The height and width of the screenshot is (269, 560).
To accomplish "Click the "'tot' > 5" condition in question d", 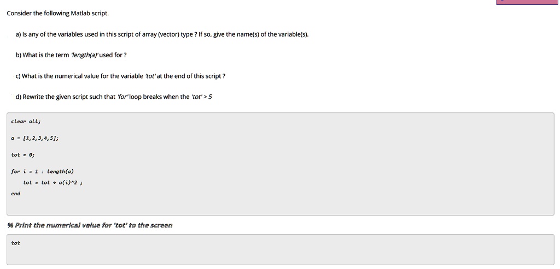I will pos(201,97).
